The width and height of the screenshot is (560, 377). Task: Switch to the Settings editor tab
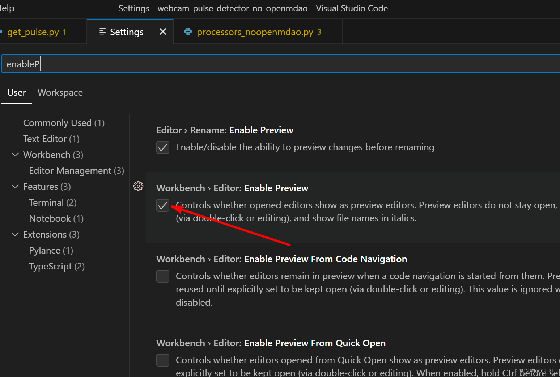(x=130, y=32)
